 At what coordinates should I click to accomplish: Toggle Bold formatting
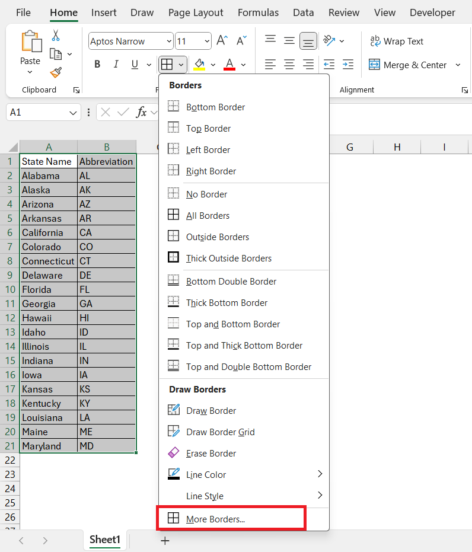97,65
